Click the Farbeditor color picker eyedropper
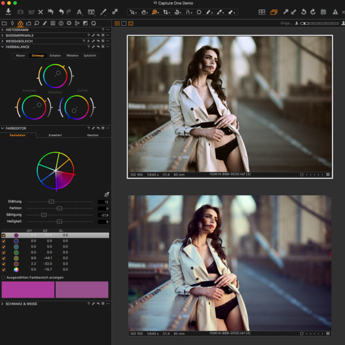 [107, 194]
